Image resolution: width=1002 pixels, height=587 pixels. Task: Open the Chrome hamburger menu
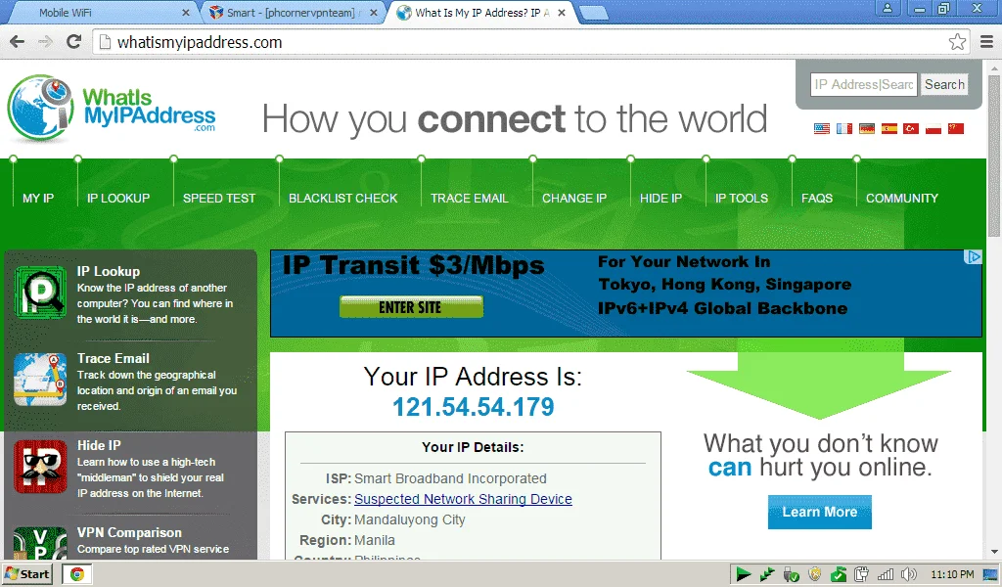coord(986,42)
